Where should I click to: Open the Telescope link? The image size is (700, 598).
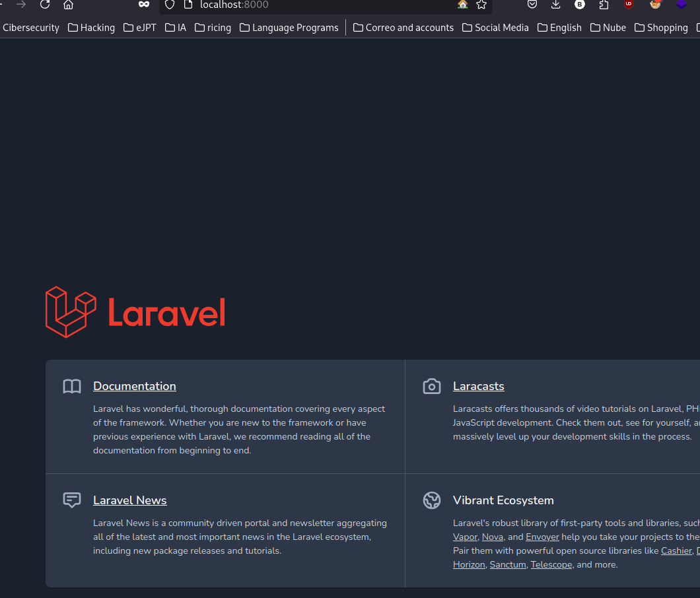coord(551,564)
